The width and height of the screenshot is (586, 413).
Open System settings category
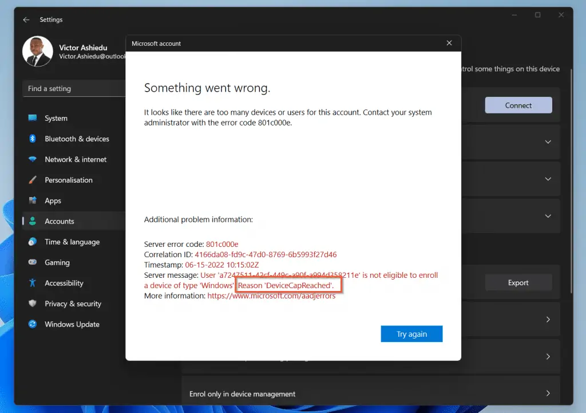[x=74, y=118]
